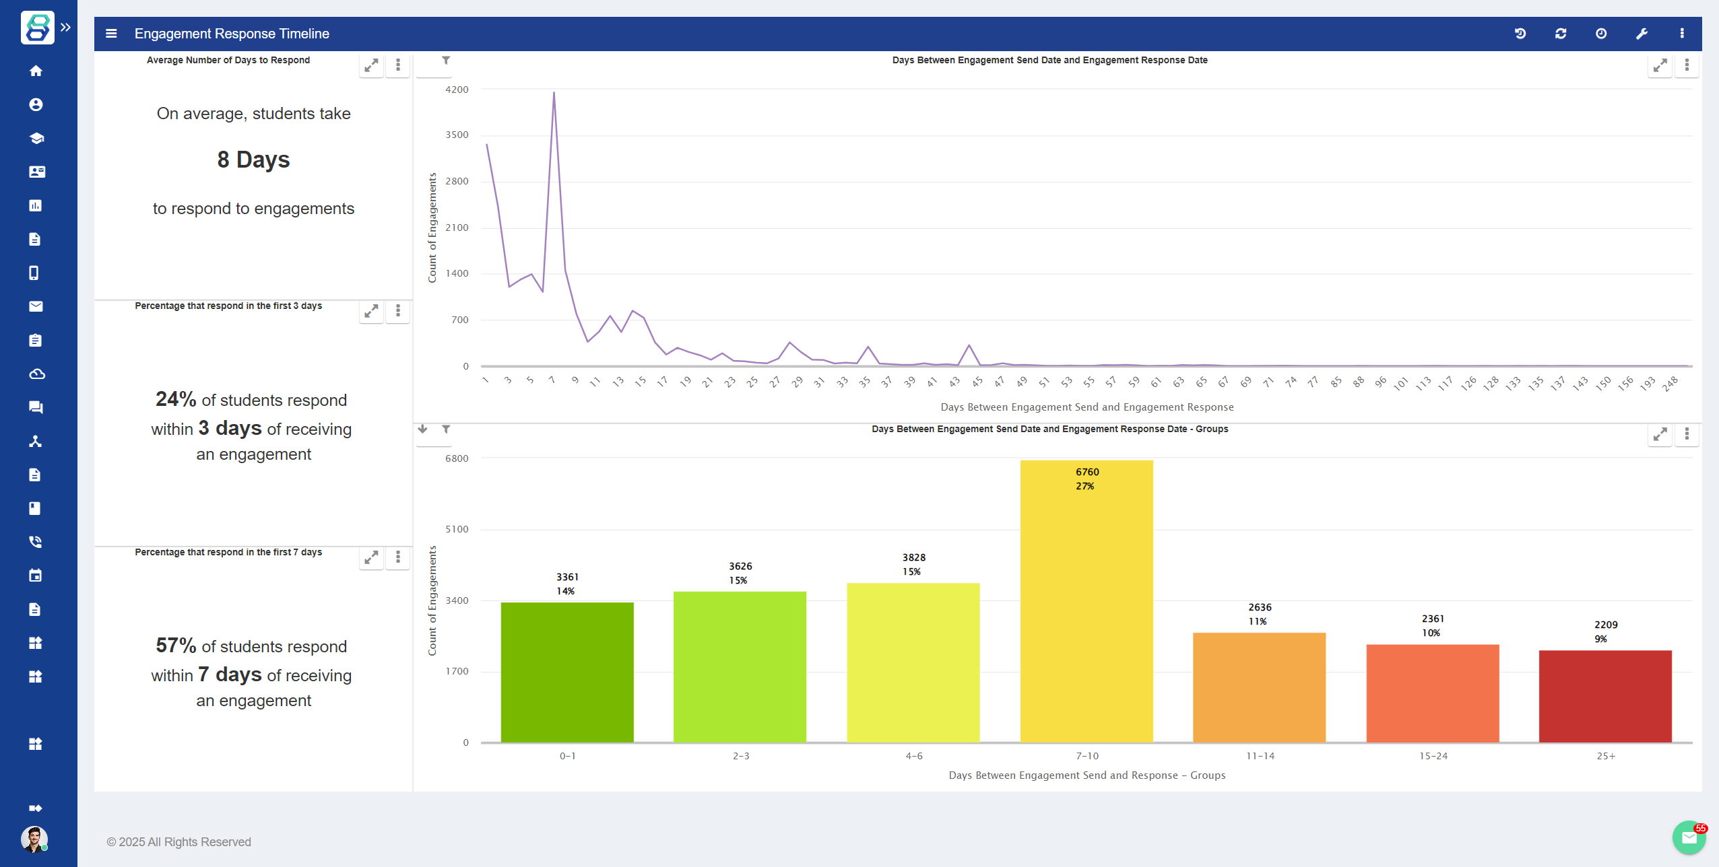The height and width of the screenshot is (867, 1719).
Task: Open the chat messages button with badge
Action: [1689, 837]
